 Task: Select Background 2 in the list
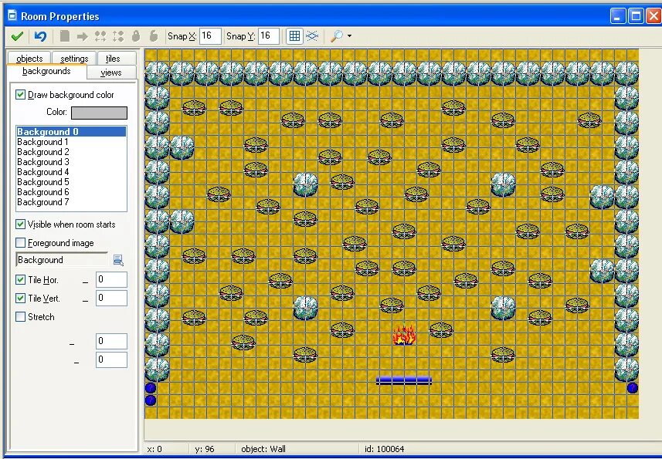point(71,152)
